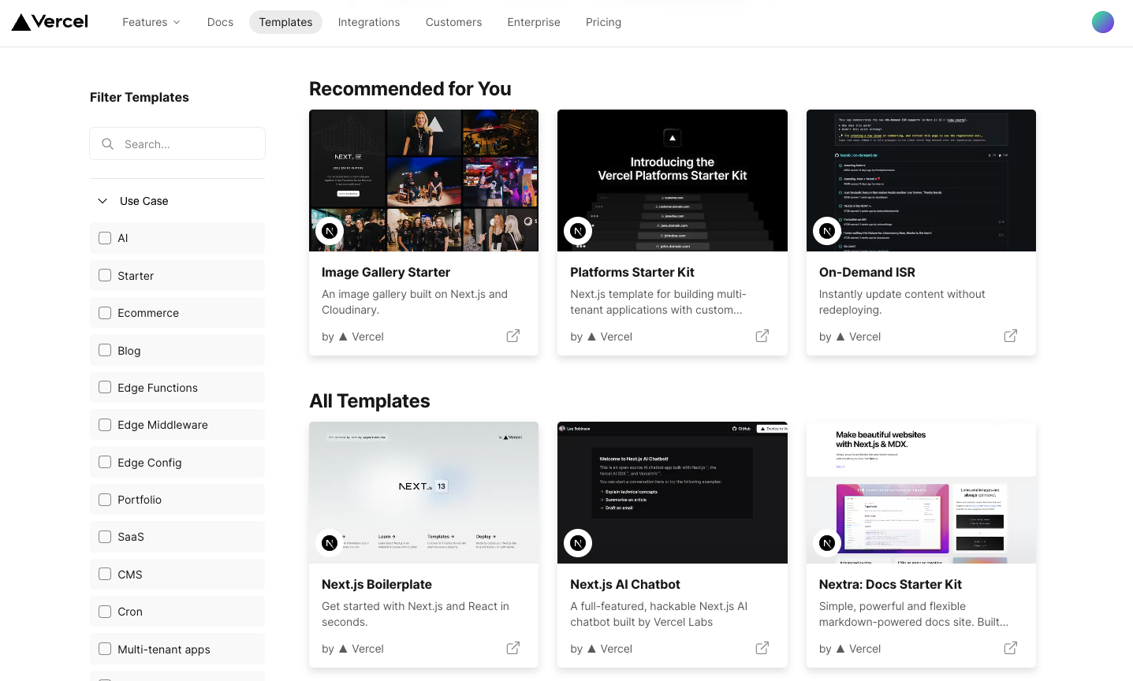The image size is (1133, 681).
Task: Check the Starter filter checkbox
Action: (105, 275)
